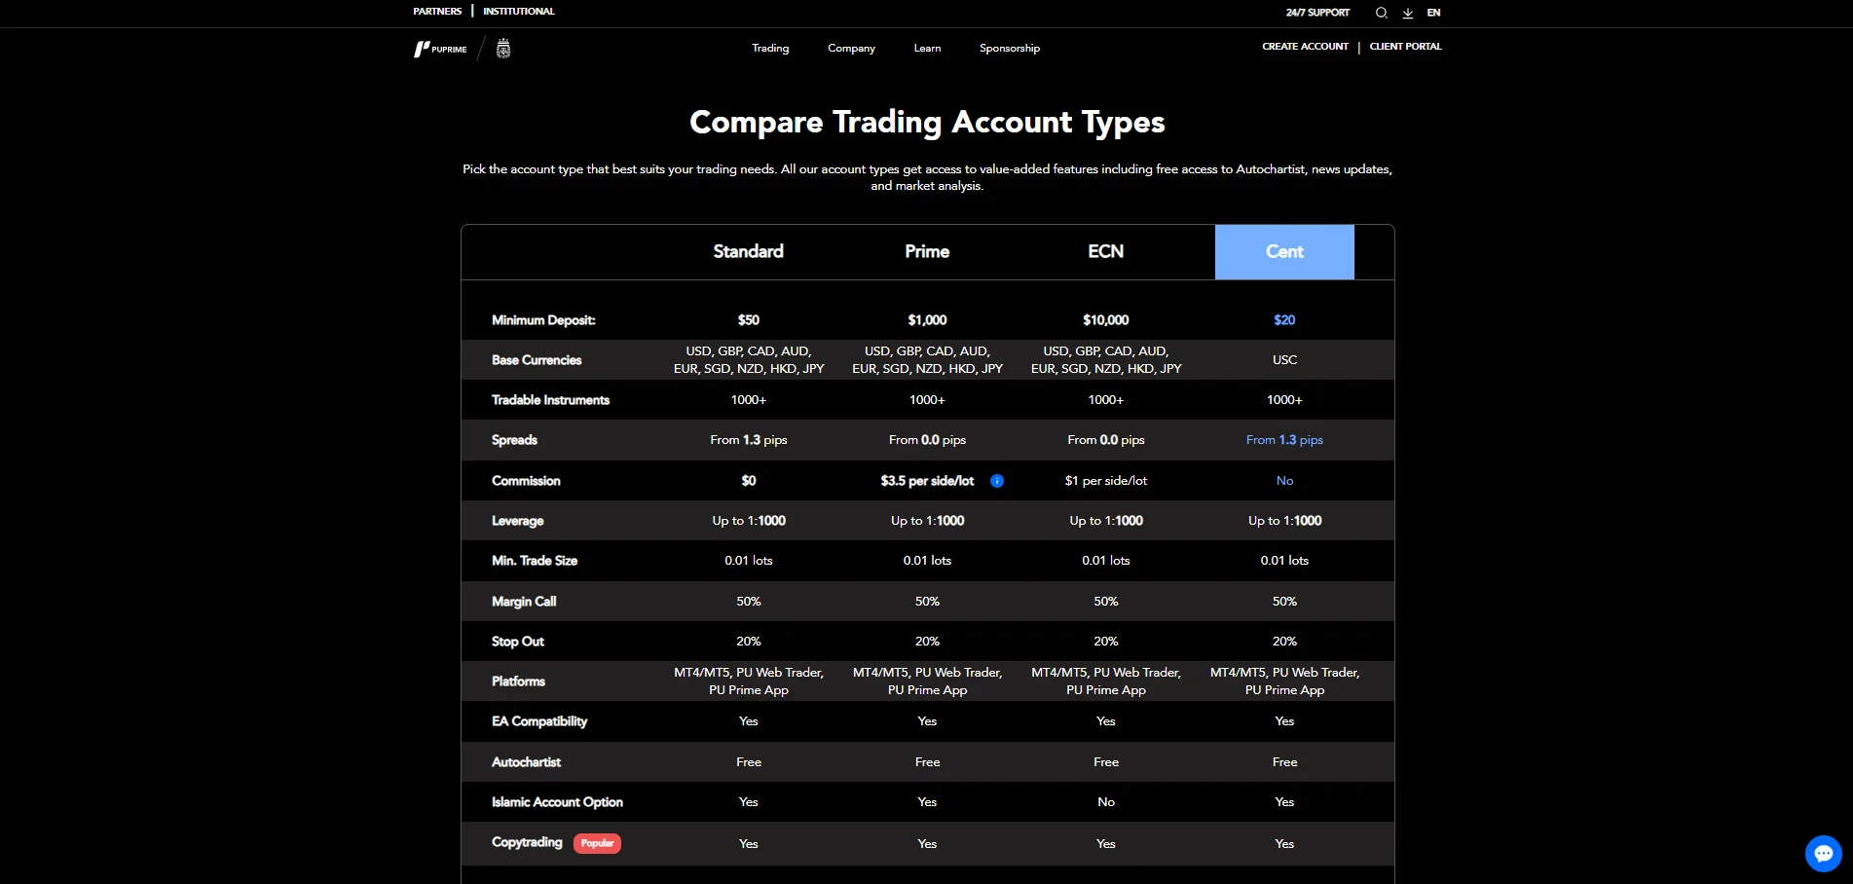This screenshot has height=884, width=1853.
Task: Click the Islamic Account Option row label
Action: tap(557, 802)
